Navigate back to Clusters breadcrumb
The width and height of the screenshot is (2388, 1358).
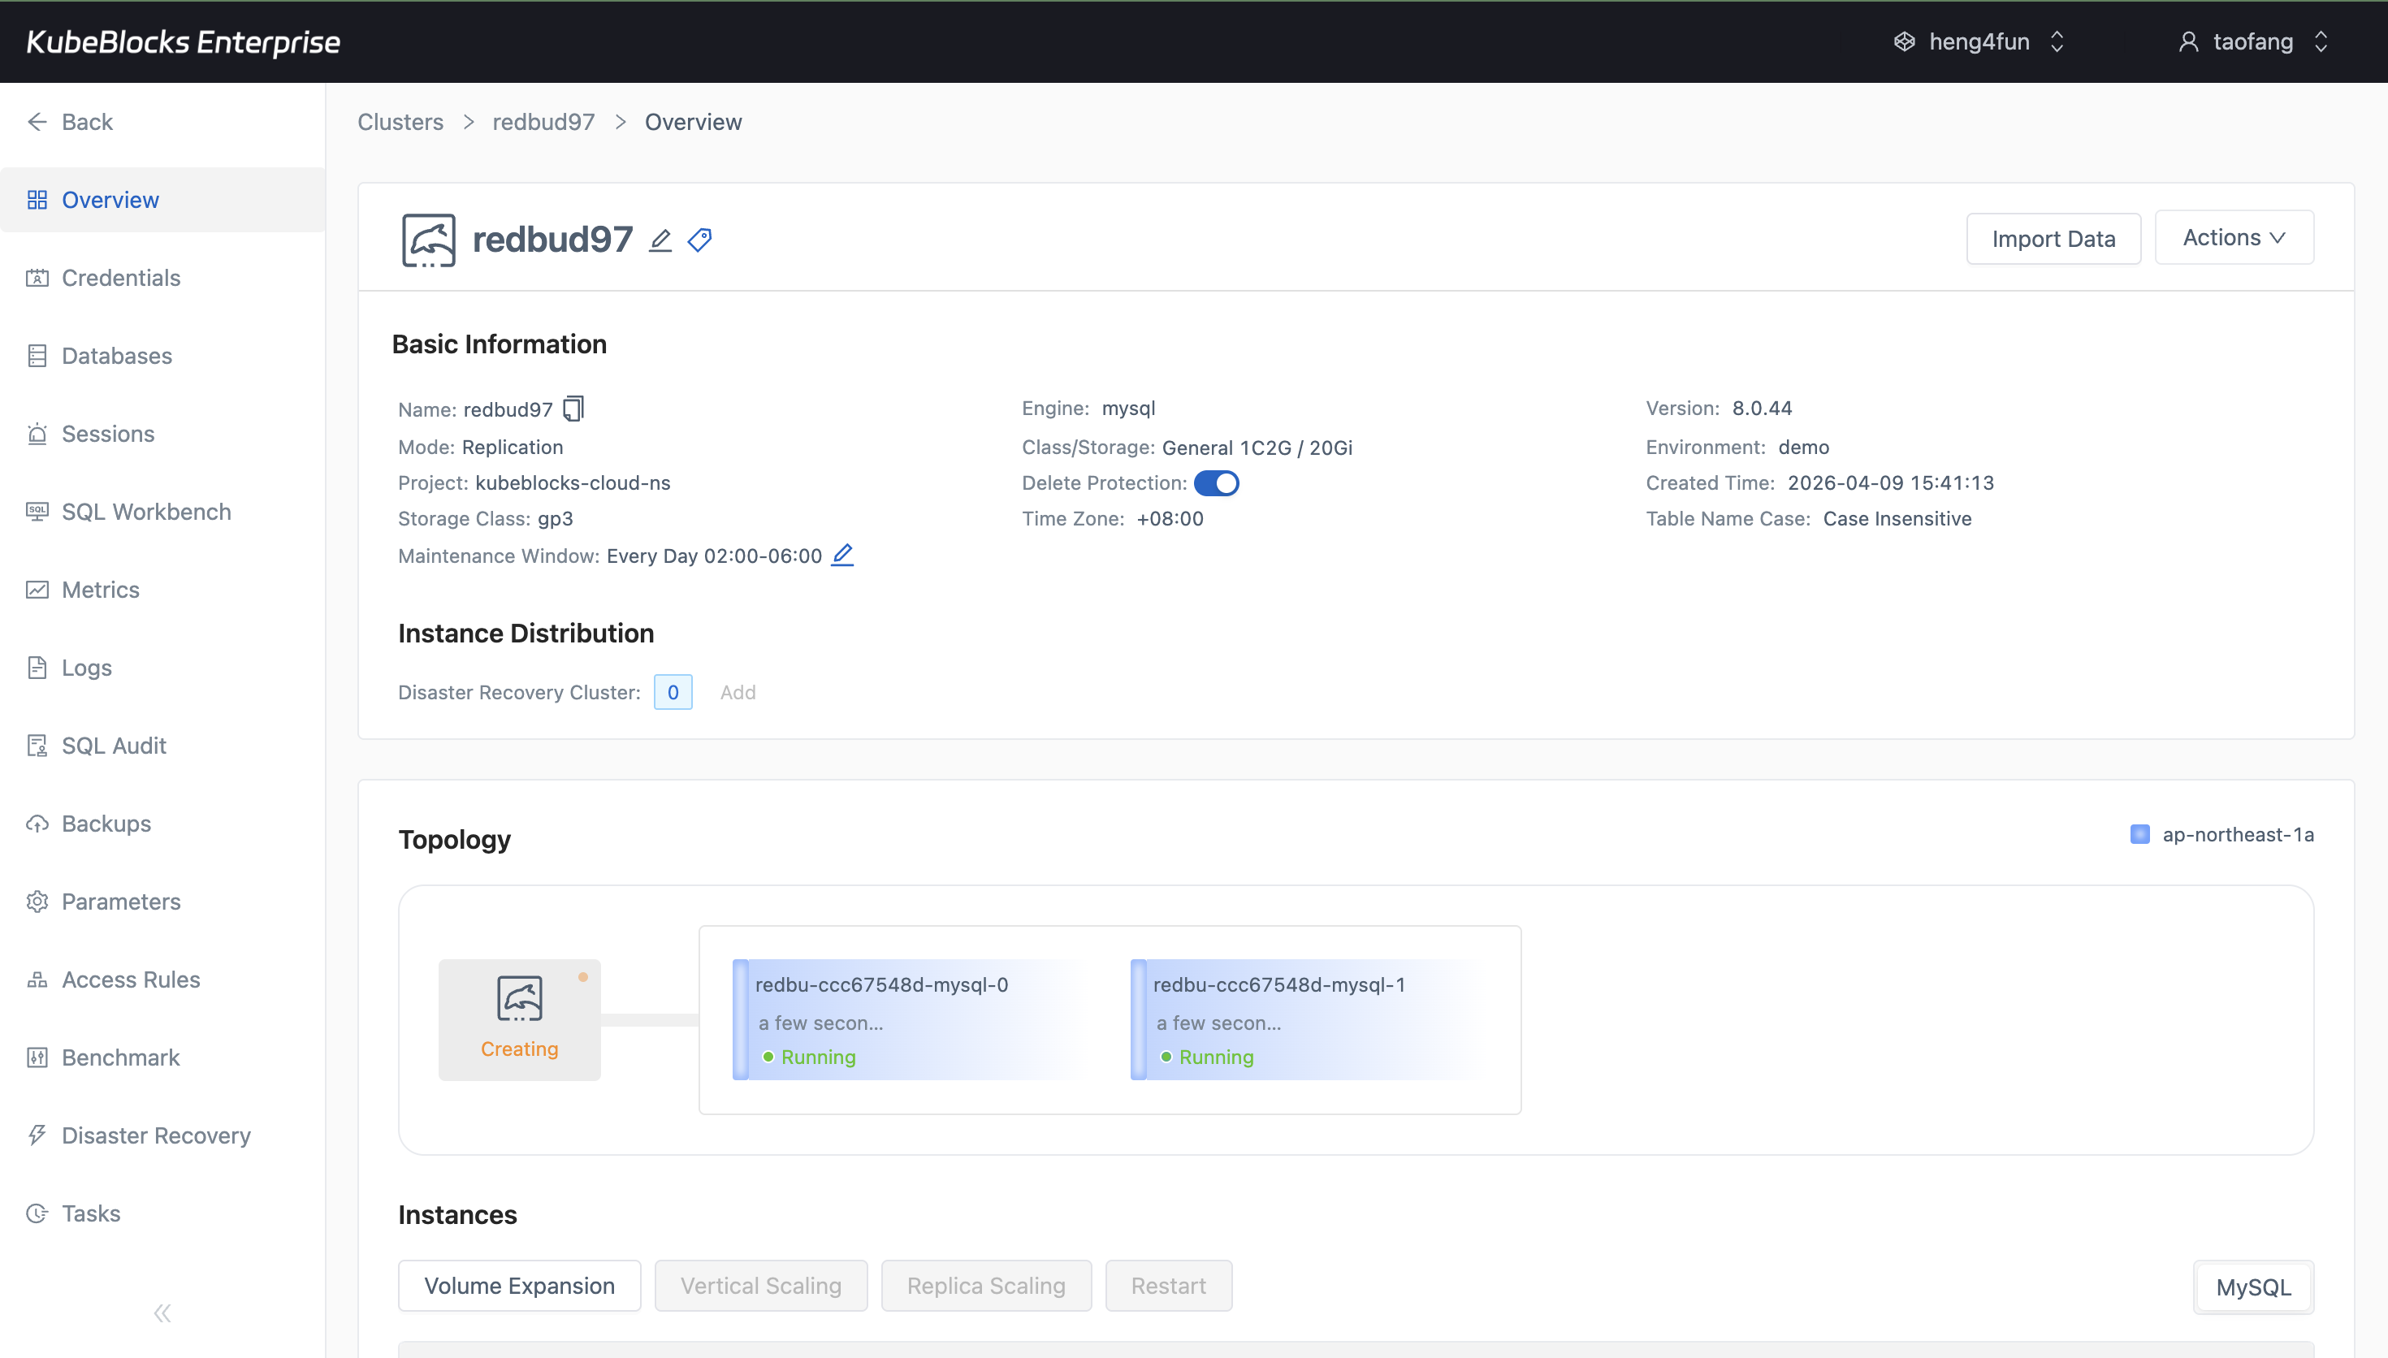coord(399,121)
